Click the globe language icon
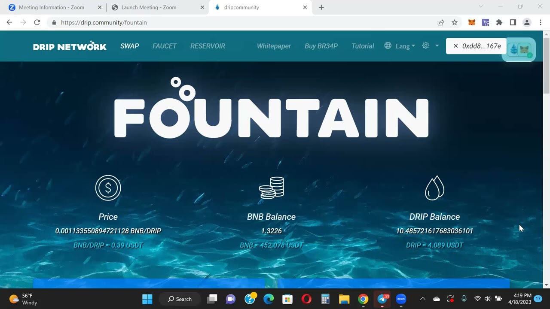Screen dimensions: 550x309 (x=388, y=45)
